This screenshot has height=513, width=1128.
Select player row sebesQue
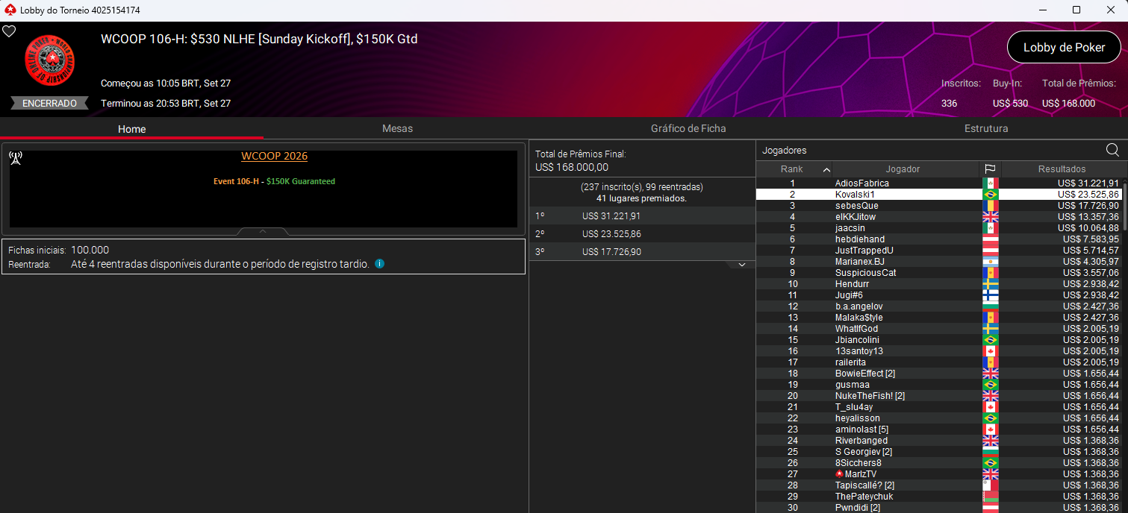pyautogui.click(x=939, y=206)
